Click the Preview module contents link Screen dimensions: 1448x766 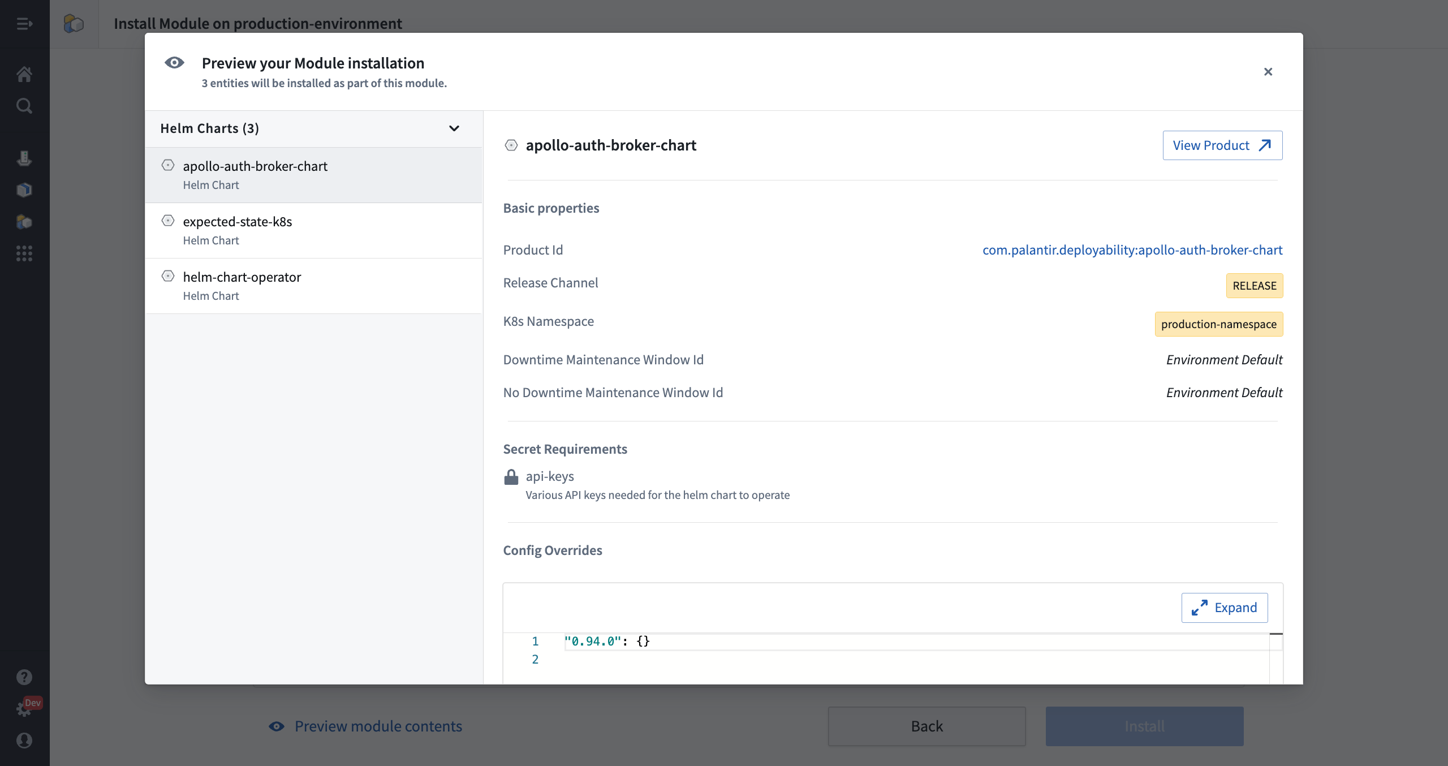(377, 726)
